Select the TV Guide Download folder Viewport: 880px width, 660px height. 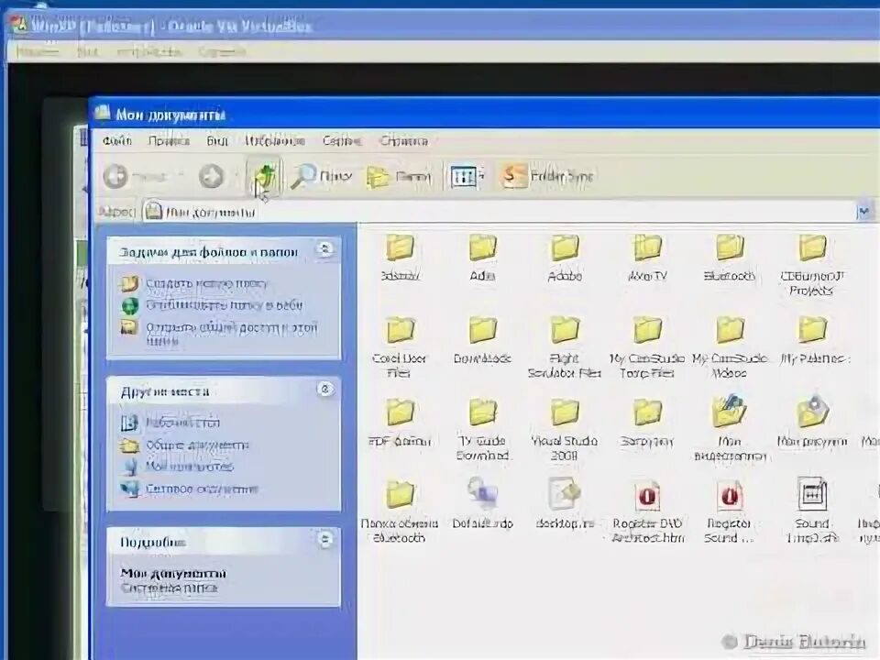[482, 431]
